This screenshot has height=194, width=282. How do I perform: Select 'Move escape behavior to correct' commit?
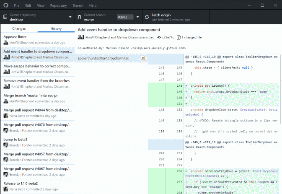click(x=37, y=69)
